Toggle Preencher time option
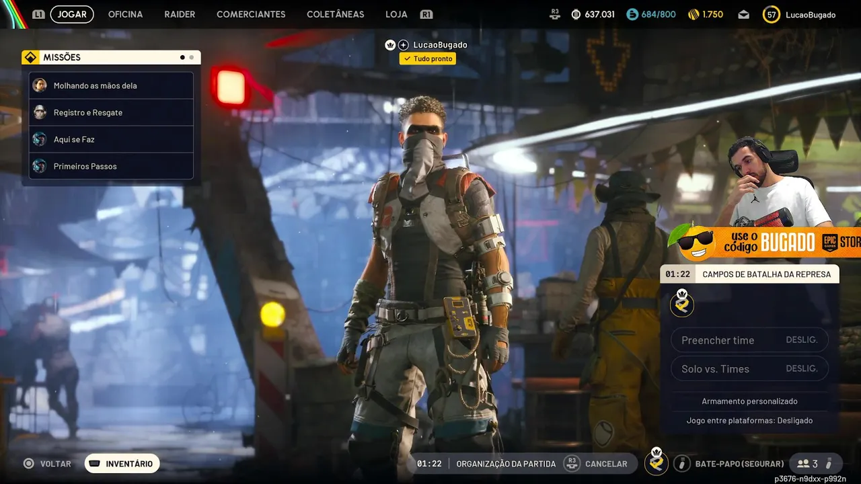The height and width of the screenshot is (484, 861). (x=749, y=340)
